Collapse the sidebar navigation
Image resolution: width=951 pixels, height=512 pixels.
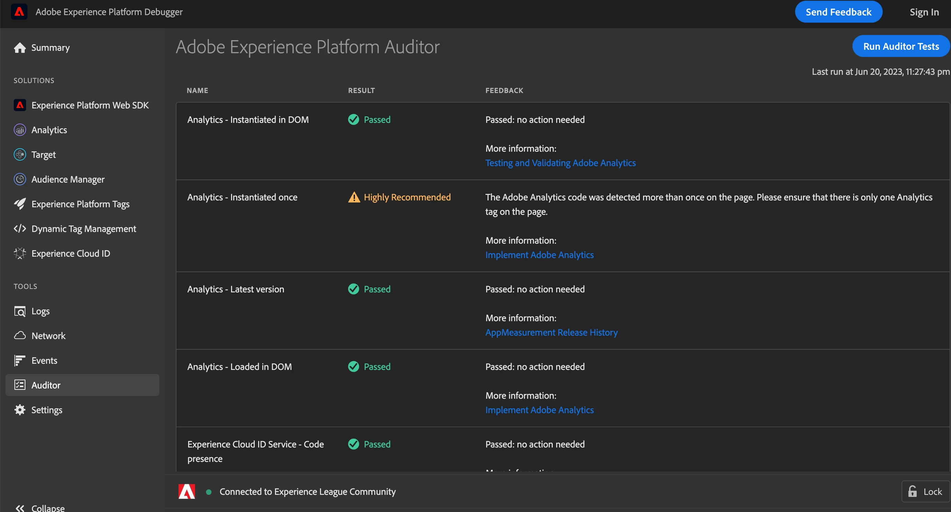click(40, 508)
